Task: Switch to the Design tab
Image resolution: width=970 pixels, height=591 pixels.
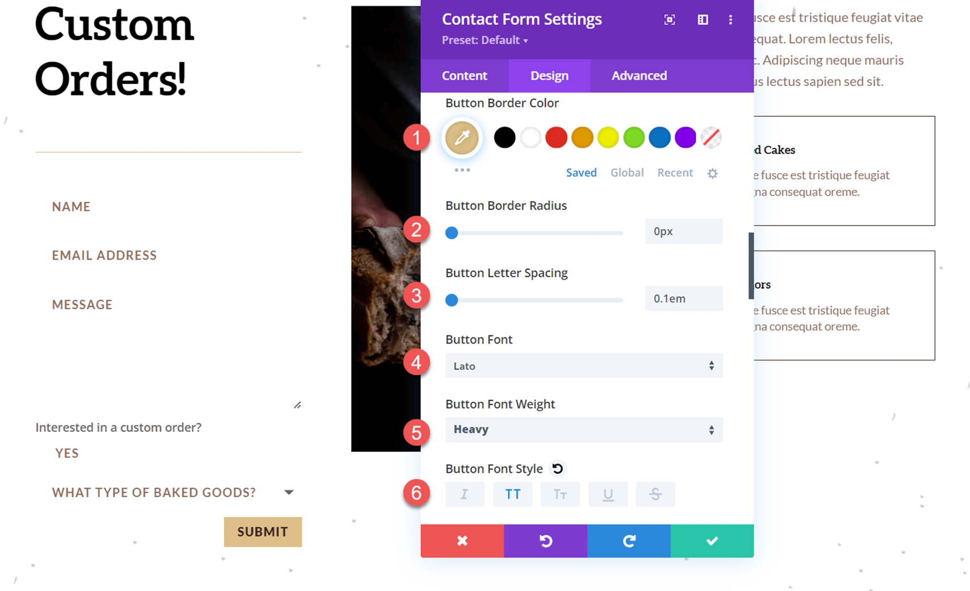Action: click(x=549, y=76)
